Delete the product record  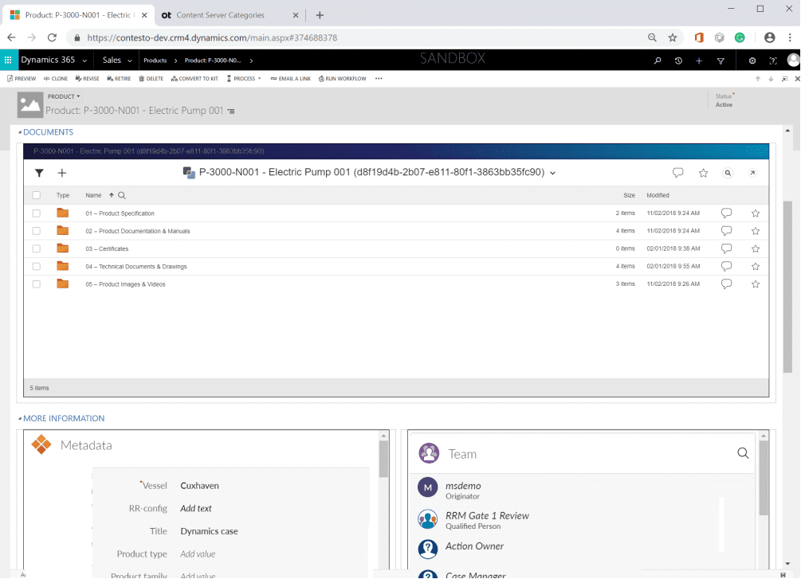[x=151, y=78]
